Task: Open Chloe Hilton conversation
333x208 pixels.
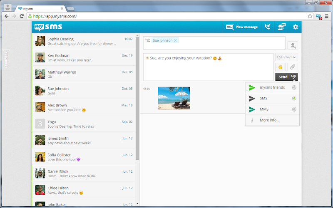Action: pos(84,190)
